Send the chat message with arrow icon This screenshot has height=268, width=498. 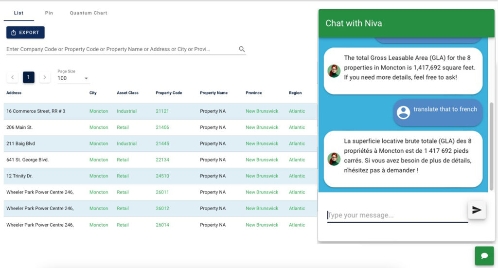477,210
